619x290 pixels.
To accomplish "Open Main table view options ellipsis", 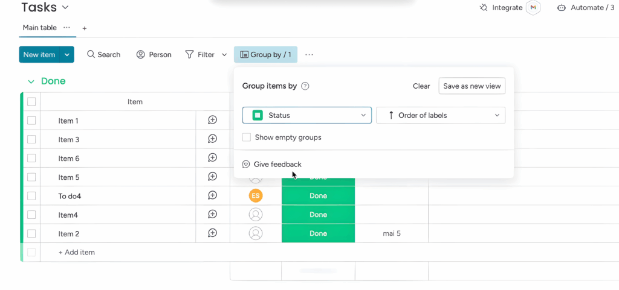I will pyautogui.click(x=66, y=28).
